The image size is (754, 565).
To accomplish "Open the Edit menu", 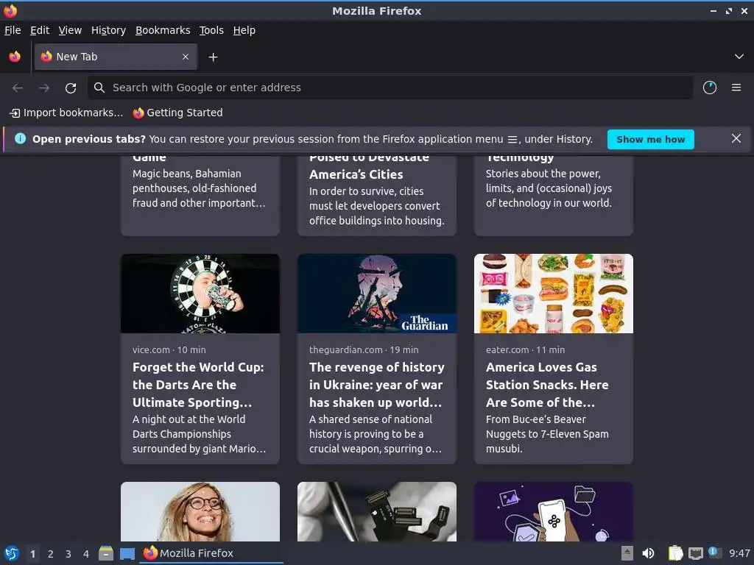I will click(x=40, y=30).
